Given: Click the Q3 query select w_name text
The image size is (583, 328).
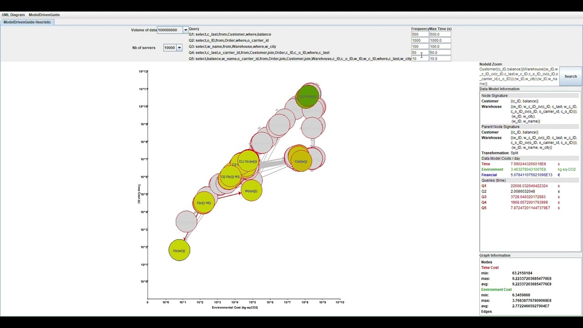Looking at the screenshot, I should (232, 46).
